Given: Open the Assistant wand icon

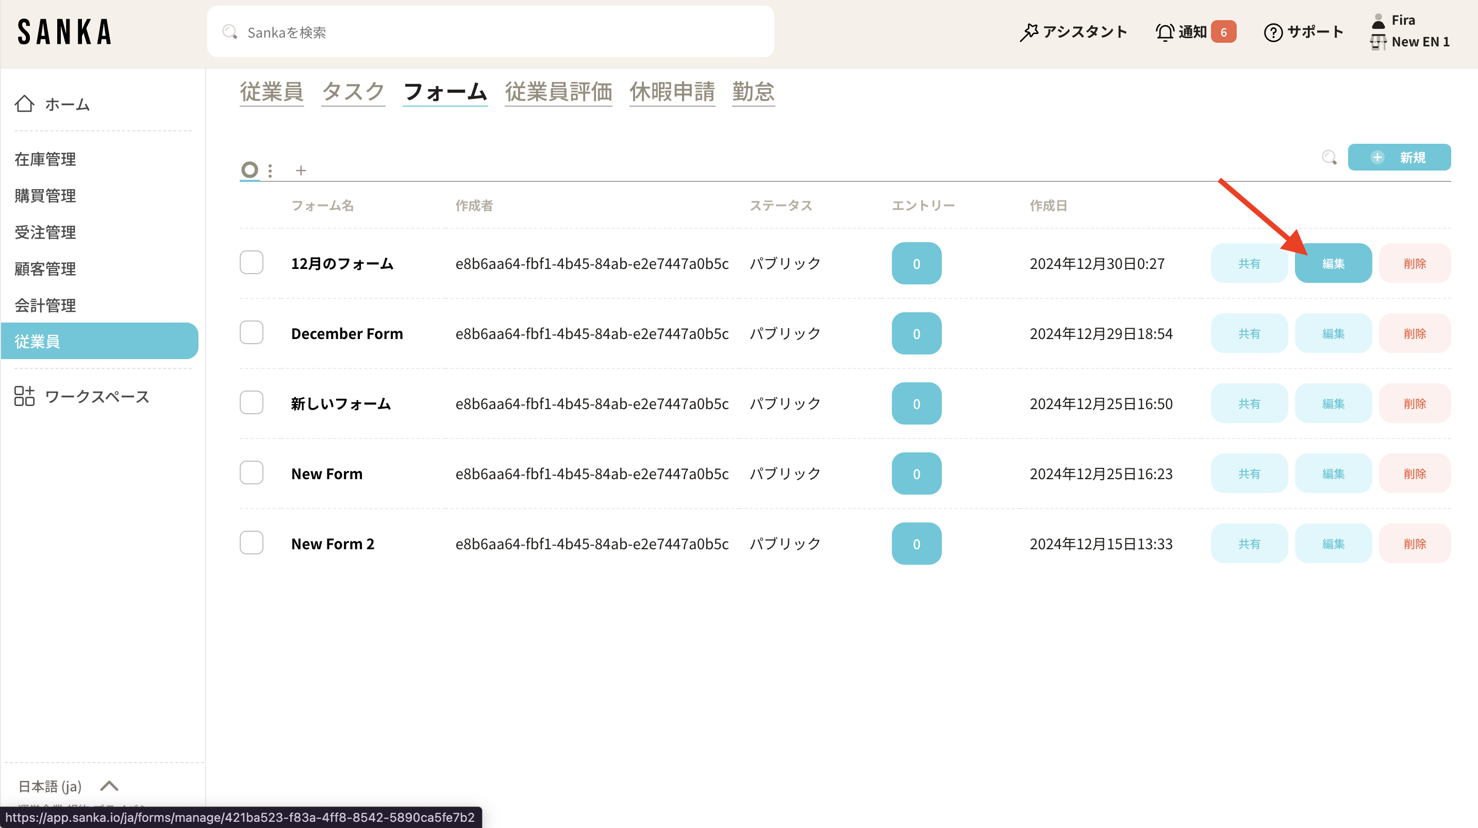Looking at the screenshot, I should (x=1028, y=32).
